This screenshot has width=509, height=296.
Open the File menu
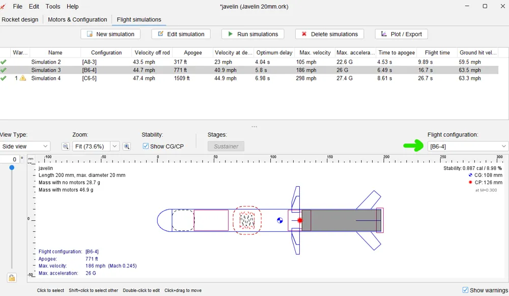tap(17, 7)
